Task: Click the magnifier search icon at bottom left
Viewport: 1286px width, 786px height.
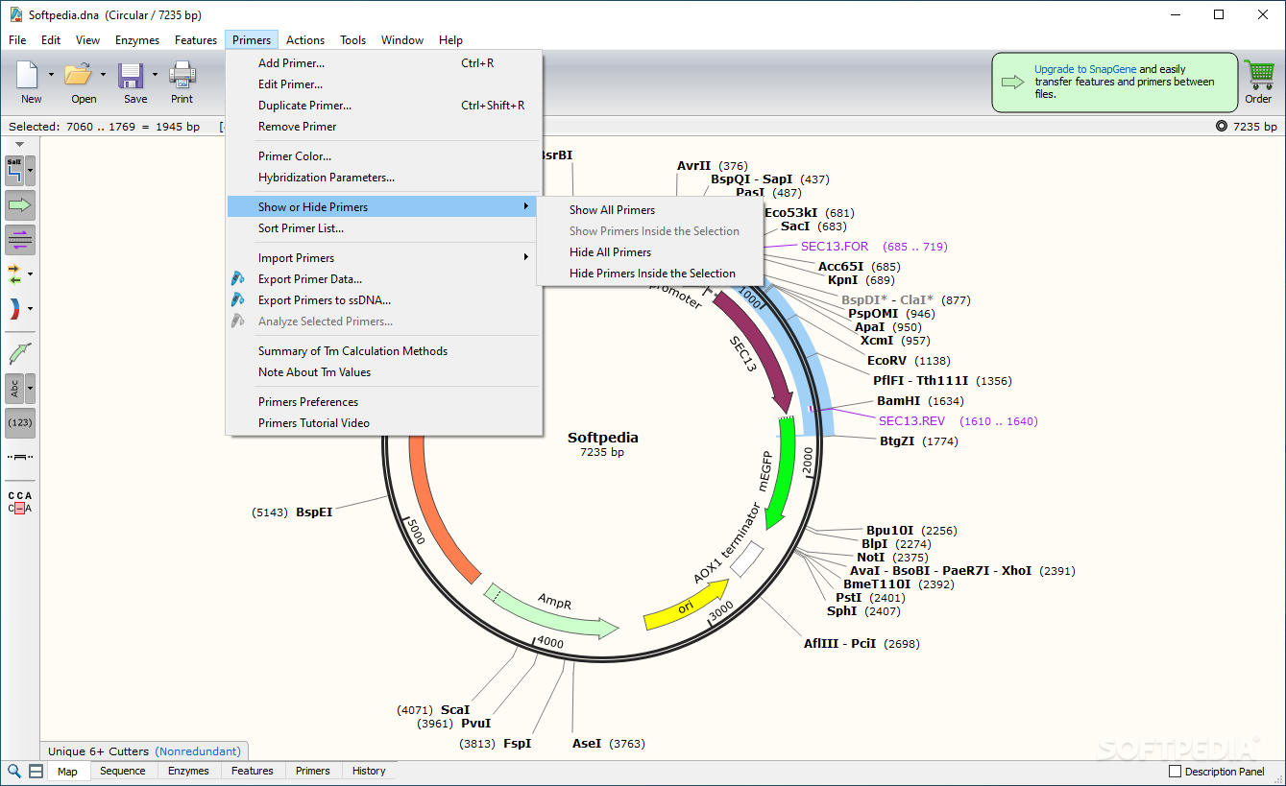Action: [14, 771]
